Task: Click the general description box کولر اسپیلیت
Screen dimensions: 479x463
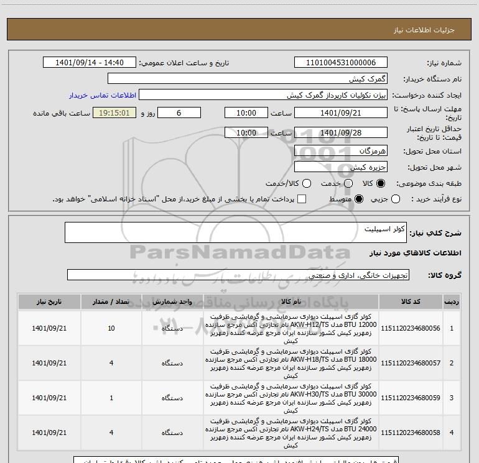Action: [x=236, y=232]
